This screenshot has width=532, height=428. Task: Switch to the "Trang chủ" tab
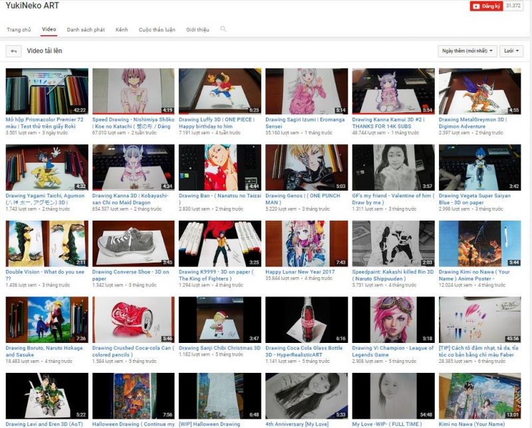(17, 29)
